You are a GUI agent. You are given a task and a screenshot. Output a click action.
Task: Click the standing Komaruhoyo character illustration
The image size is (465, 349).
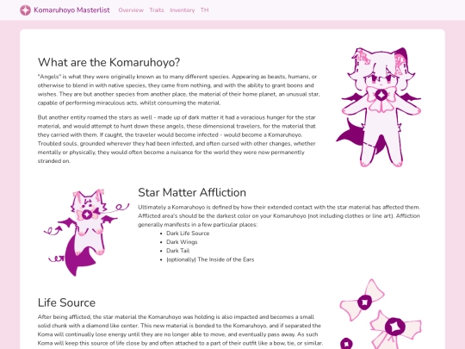378,107
